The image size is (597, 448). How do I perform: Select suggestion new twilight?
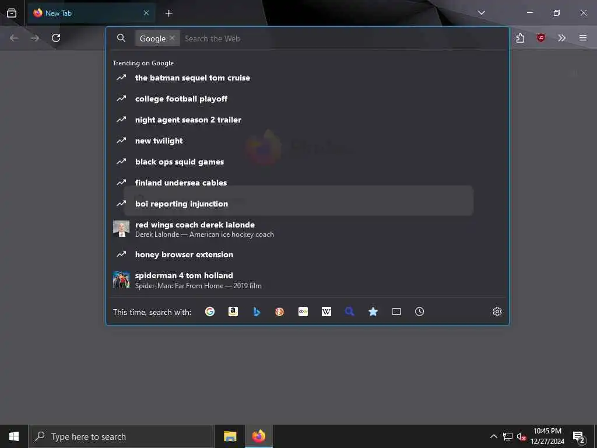(307, 141)
